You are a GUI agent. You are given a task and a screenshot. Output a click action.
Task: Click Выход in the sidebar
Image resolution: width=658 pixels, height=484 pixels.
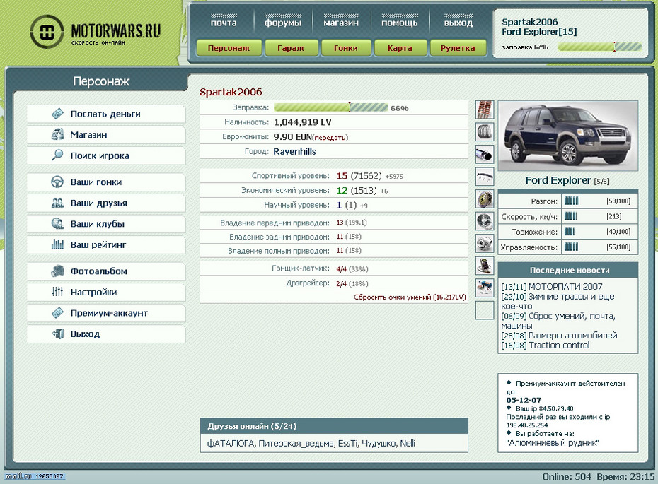tap(106, 334)
